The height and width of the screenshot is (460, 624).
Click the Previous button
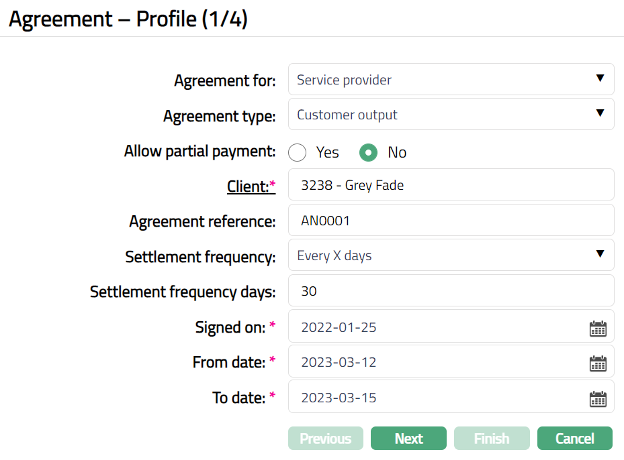pyautogui.click(x=326, y=439)
